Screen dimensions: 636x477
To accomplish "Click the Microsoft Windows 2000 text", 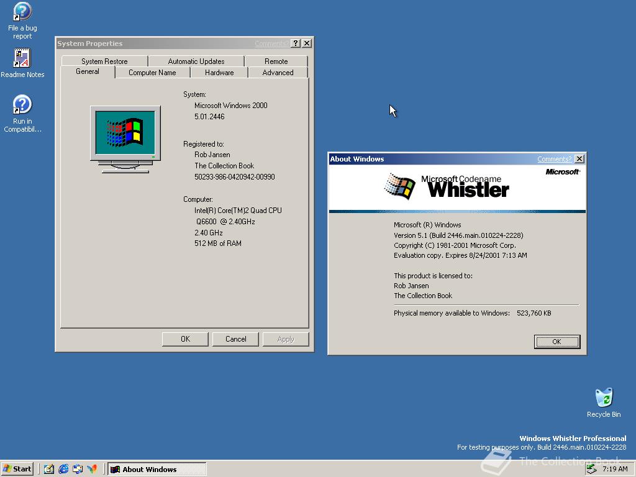I will tap(231, 106).
